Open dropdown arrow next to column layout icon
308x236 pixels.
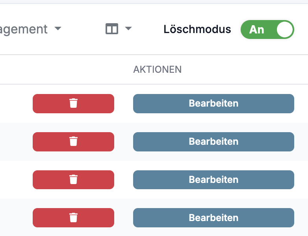pos(128,29)
